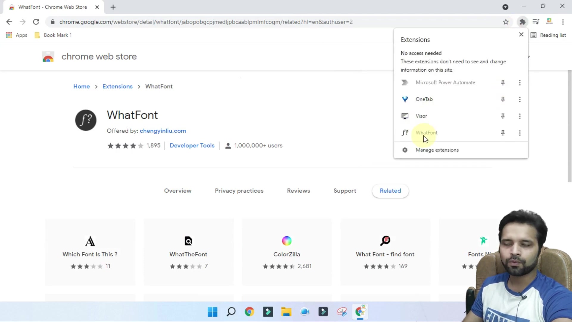This screenshot has height=322, width=572.
Task: Click the OneTab extension icon
Action: [405, 99]
